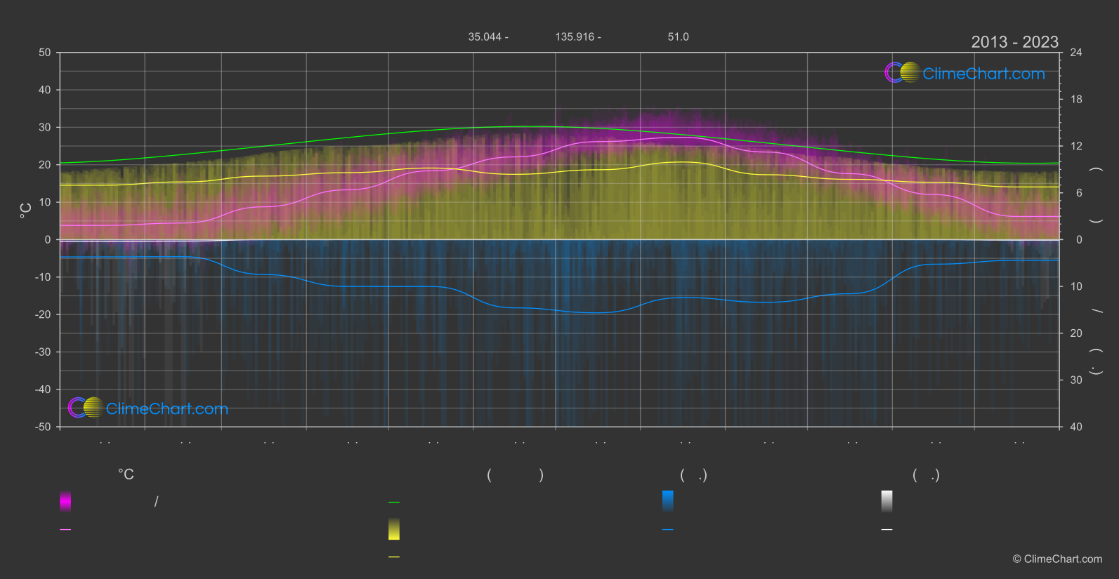
Task: Toggle the yellow sunshine bar legend swatch
Action: (394, 529)
